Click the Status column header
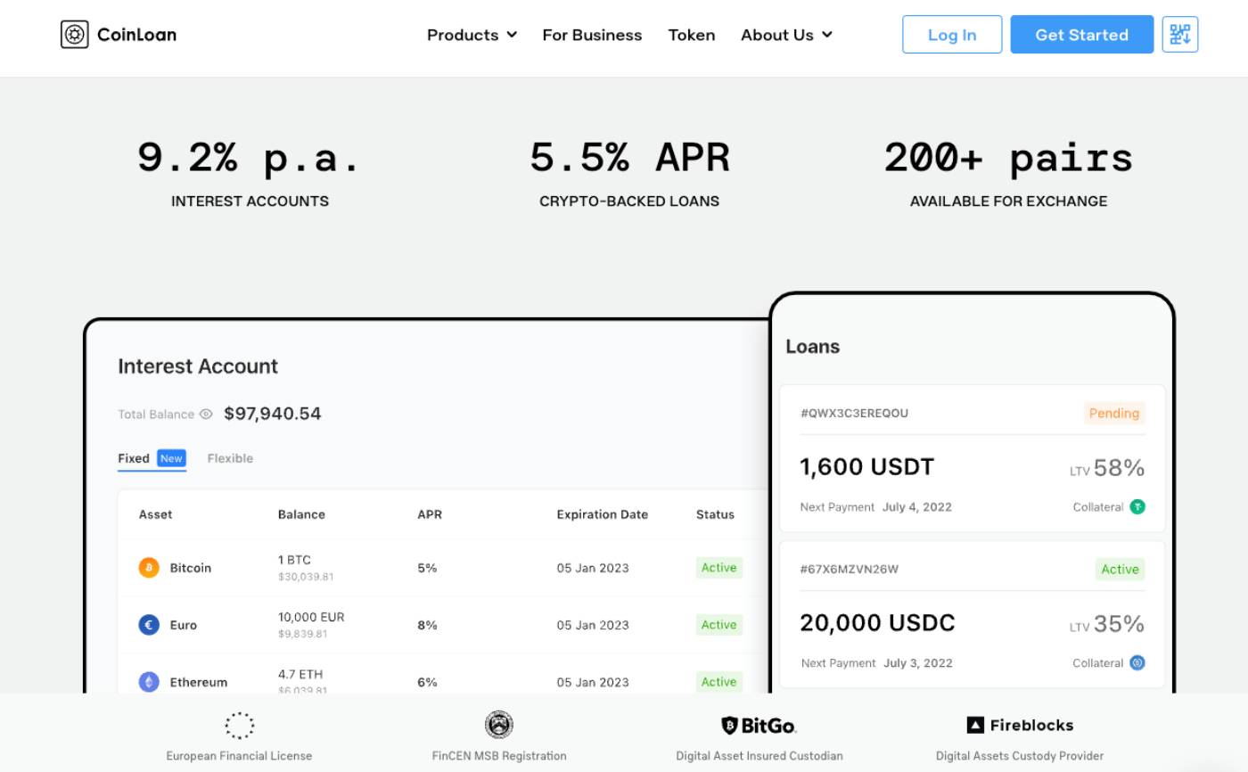The width and height of the screenshot is (1248, 772). (715, 514)
